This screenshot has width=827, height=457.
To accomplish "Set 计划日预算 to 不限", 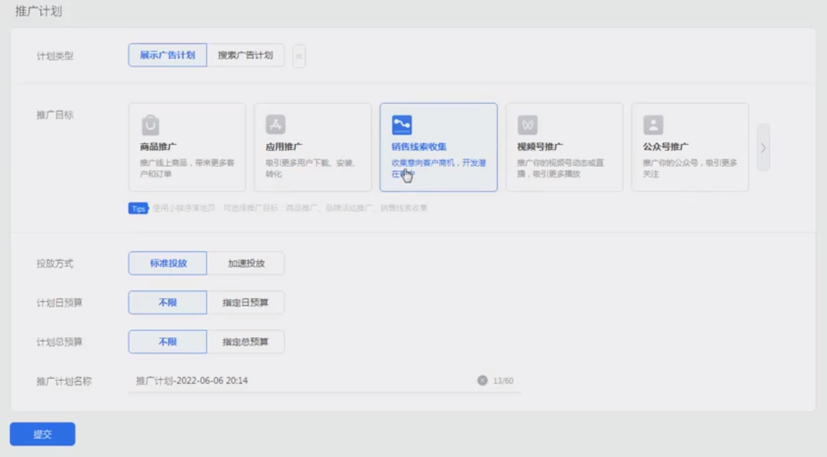I will pyautogui.click(x=168, y=302).
